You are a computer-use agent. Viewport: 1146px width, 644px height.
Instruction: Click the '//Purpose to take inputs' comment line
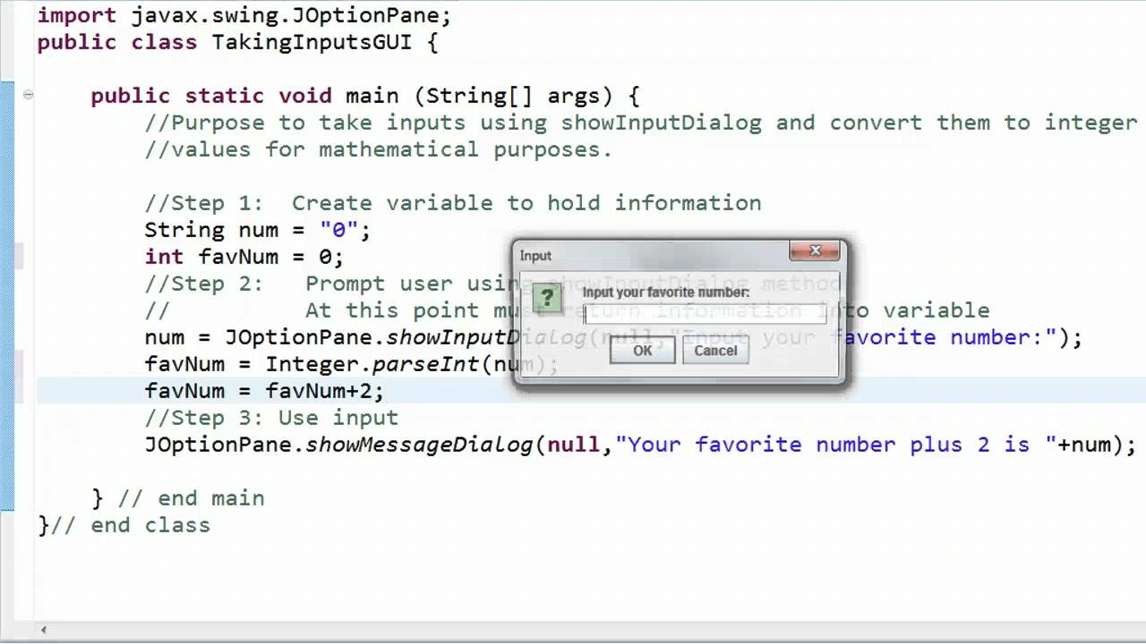point(641,123)
